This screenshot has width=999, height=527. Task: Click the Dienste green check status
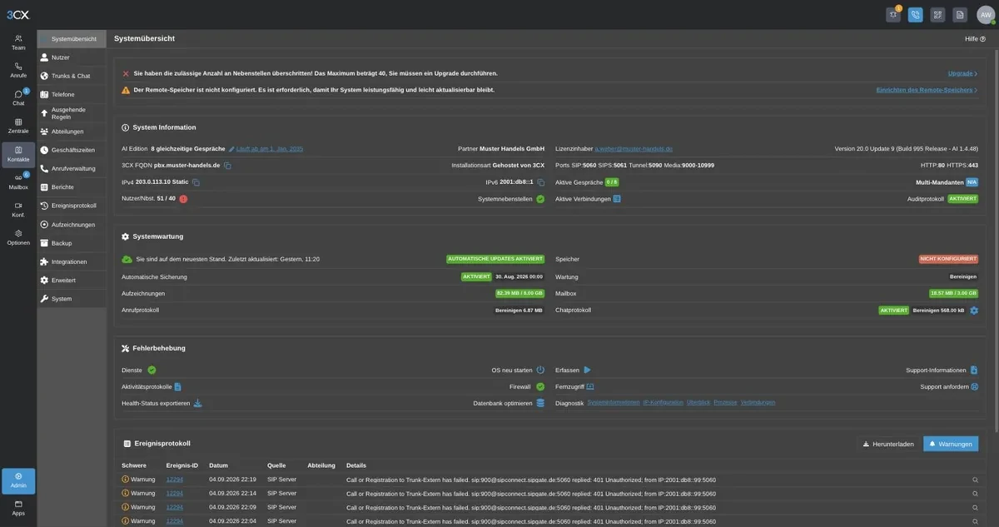pos(152,370)
